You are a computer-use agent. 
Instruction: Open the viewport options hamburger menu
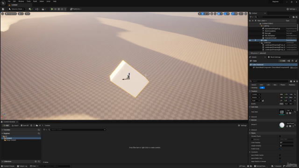[x=2, y=14]
